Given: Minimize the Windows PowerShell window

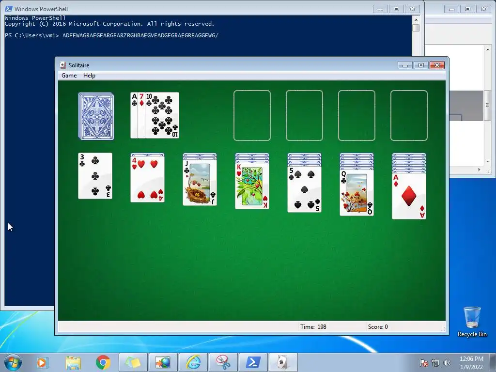Looking at the screenshot, I should pos(381,9).
